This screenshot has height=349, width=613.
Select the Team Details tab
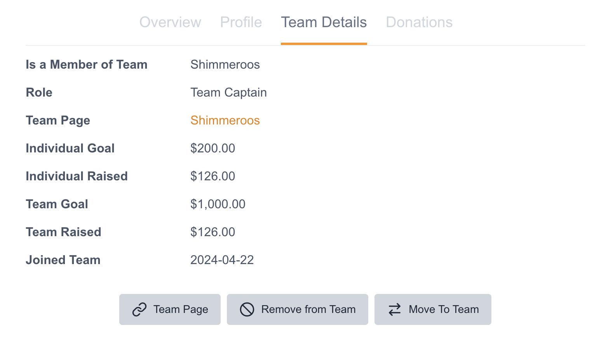(x=324, y=22)
